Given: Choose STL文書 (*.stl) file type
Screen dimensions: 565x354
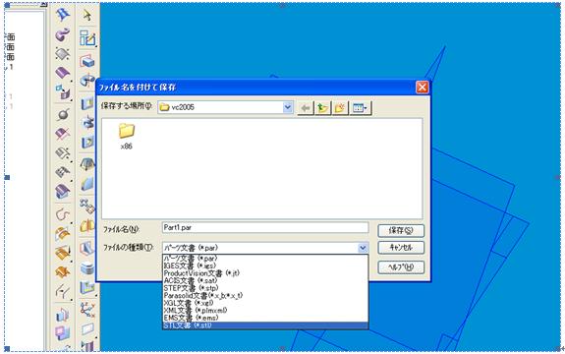Looking at the screenshot, I should point(265,325).
